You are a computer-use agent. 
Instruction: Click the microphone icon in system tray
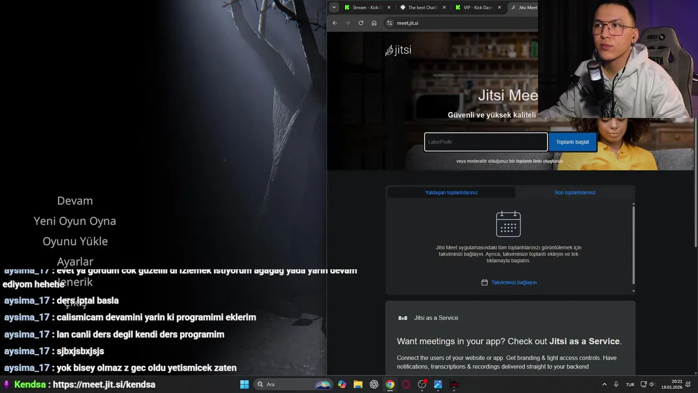point(616,384)
